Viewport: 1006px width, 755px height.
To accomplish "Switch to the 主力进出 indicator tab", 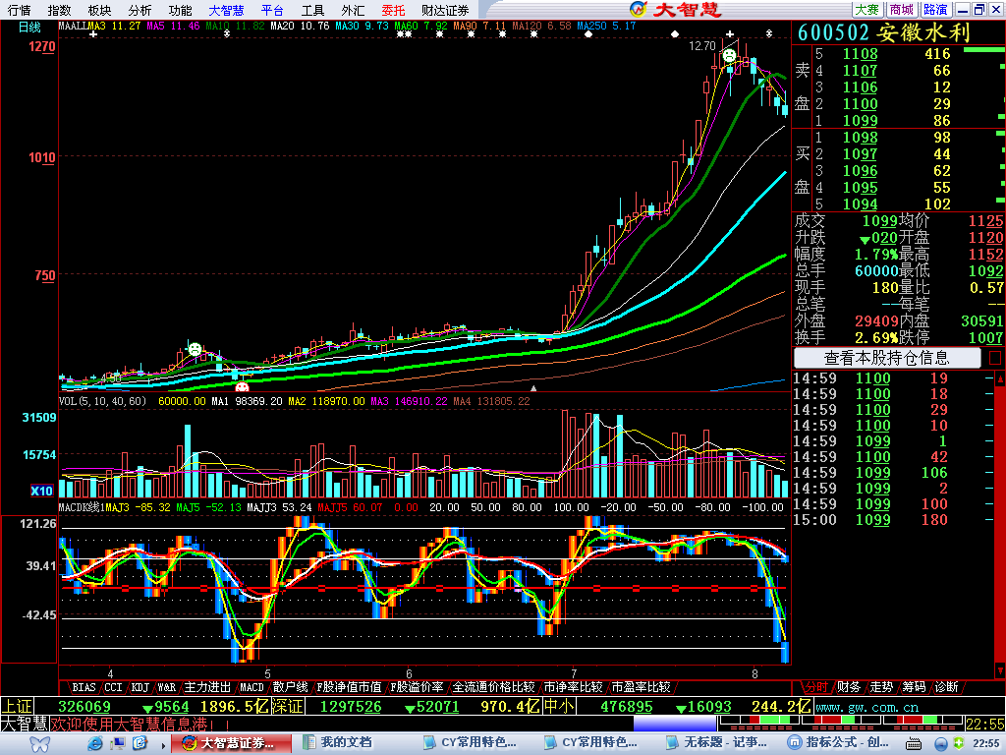I will coord(207,687).
